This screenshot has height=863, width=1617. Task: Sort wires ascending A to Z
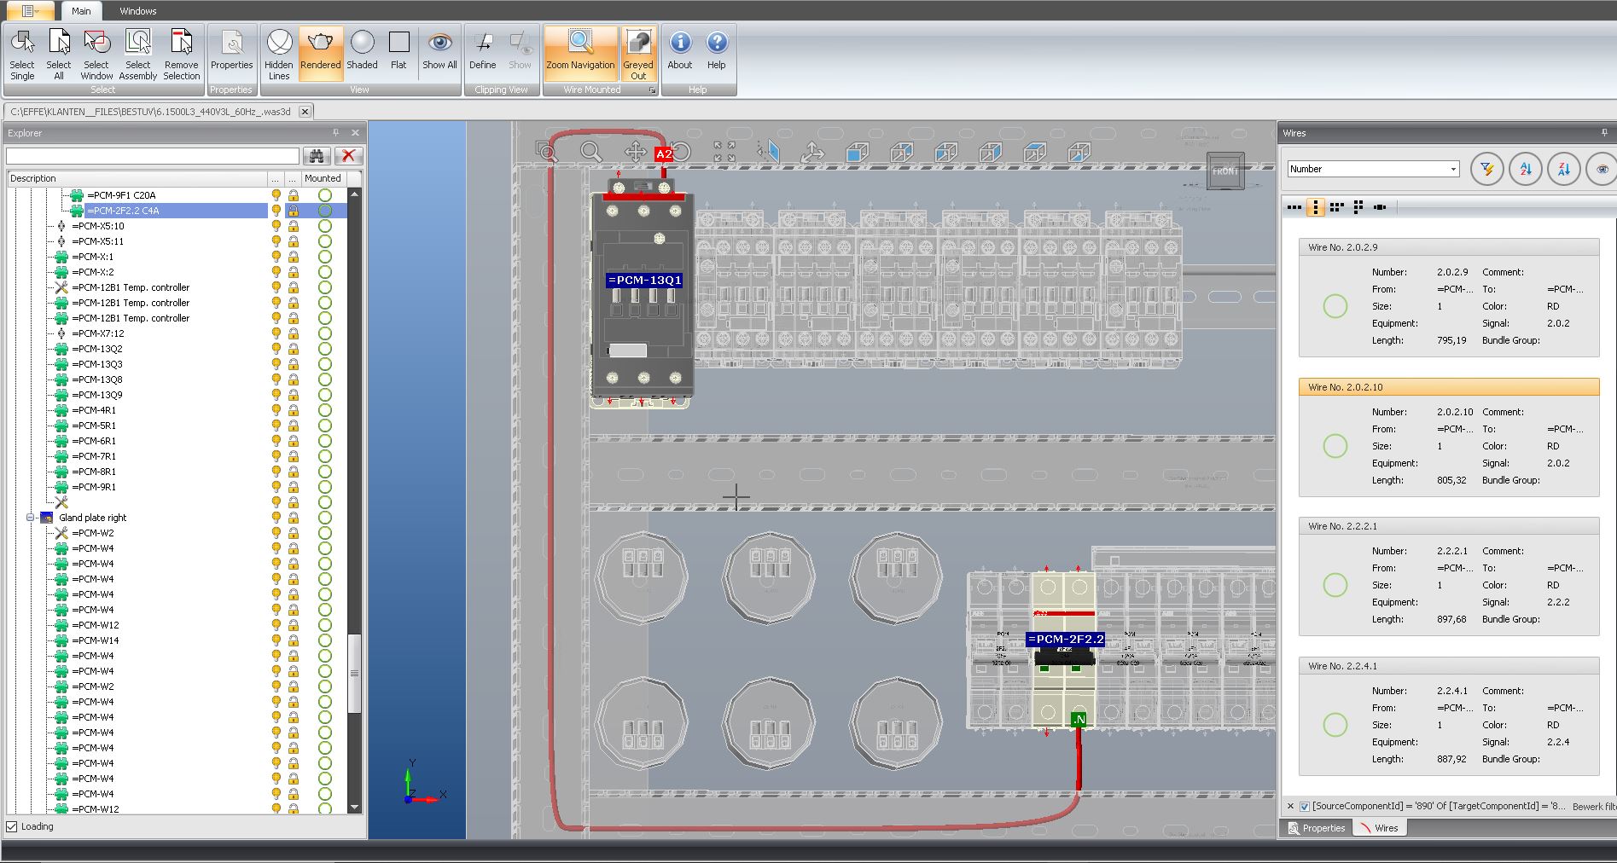1526,169
